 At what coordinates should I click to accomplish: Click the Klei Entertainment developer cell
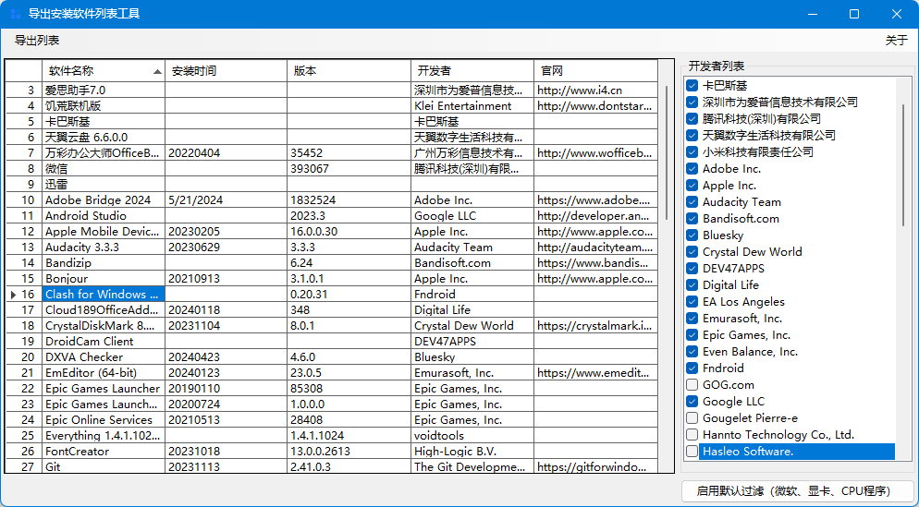[472, 106]
